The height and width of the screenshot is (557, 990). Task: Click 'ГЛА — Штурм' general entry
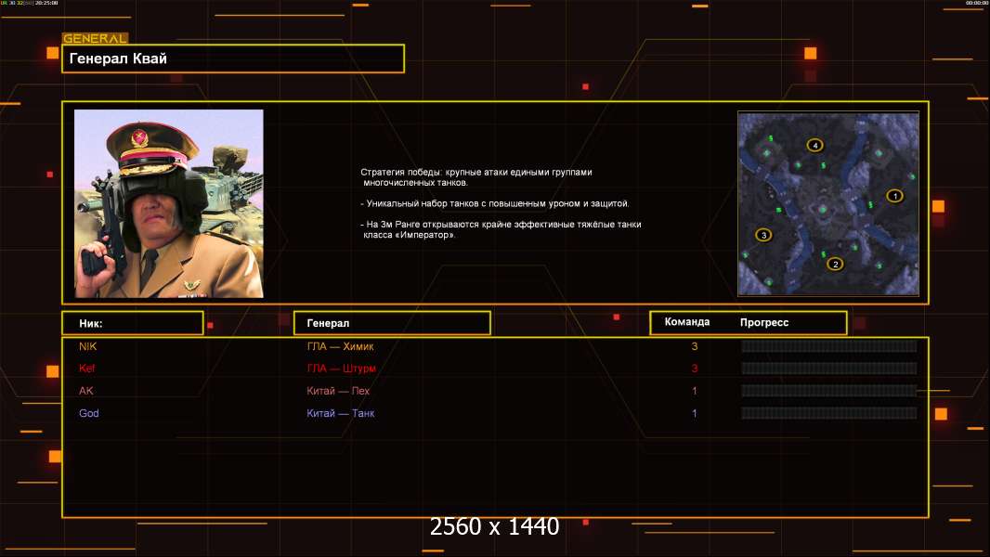[341, 369]
